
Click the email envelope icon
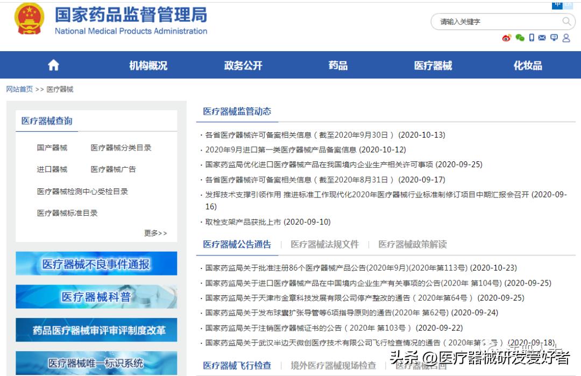(x=542, y=38)
